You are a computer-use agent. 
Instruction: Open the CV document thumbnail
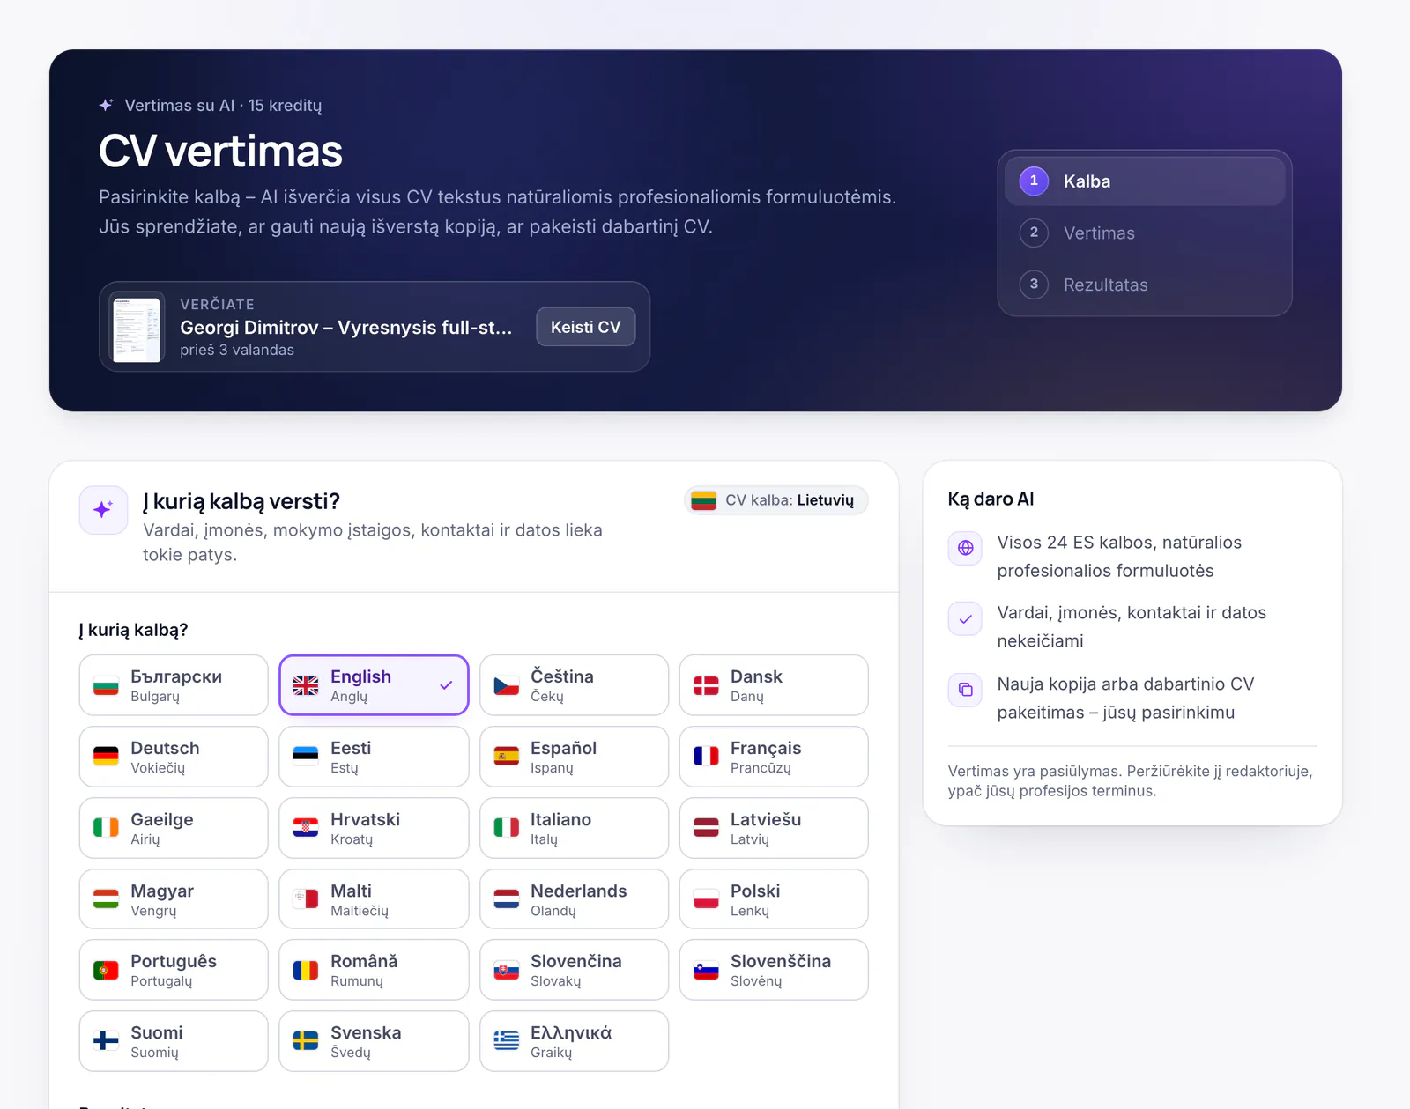click(x=137, y=328)
